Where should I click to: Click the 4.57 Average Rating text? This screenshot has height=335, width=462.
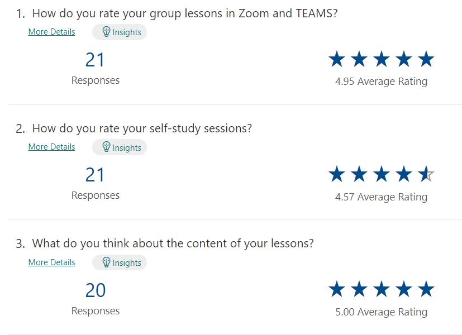pos(381,197)
